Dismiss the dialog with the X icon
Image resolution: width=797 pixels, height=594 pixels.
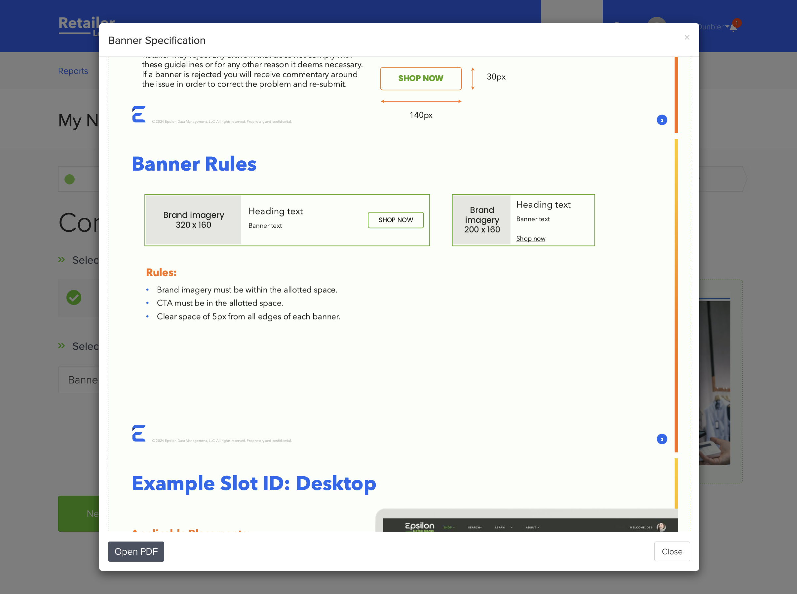tap(687, 37)
